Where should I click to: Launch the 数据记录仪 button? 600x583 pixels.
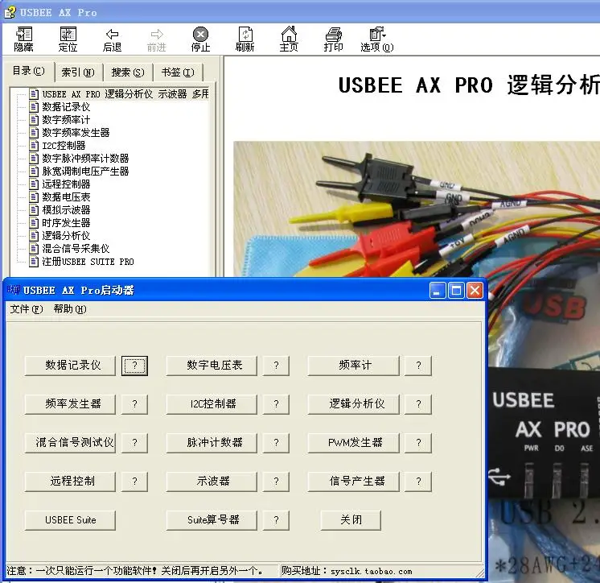tap(70, 366)
